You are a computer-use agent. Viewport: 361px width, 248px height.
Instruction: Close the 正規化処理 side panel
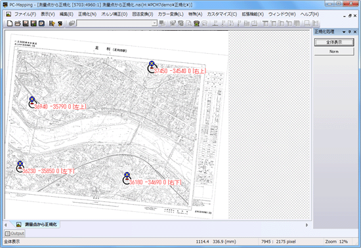pyautogui.click(x=355, y=31)
